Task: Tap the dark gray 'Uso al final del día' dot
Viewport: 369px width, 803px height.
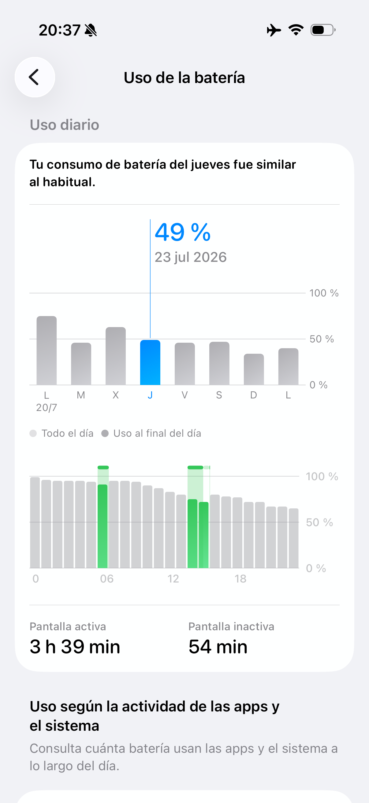Action: (105, 433)
